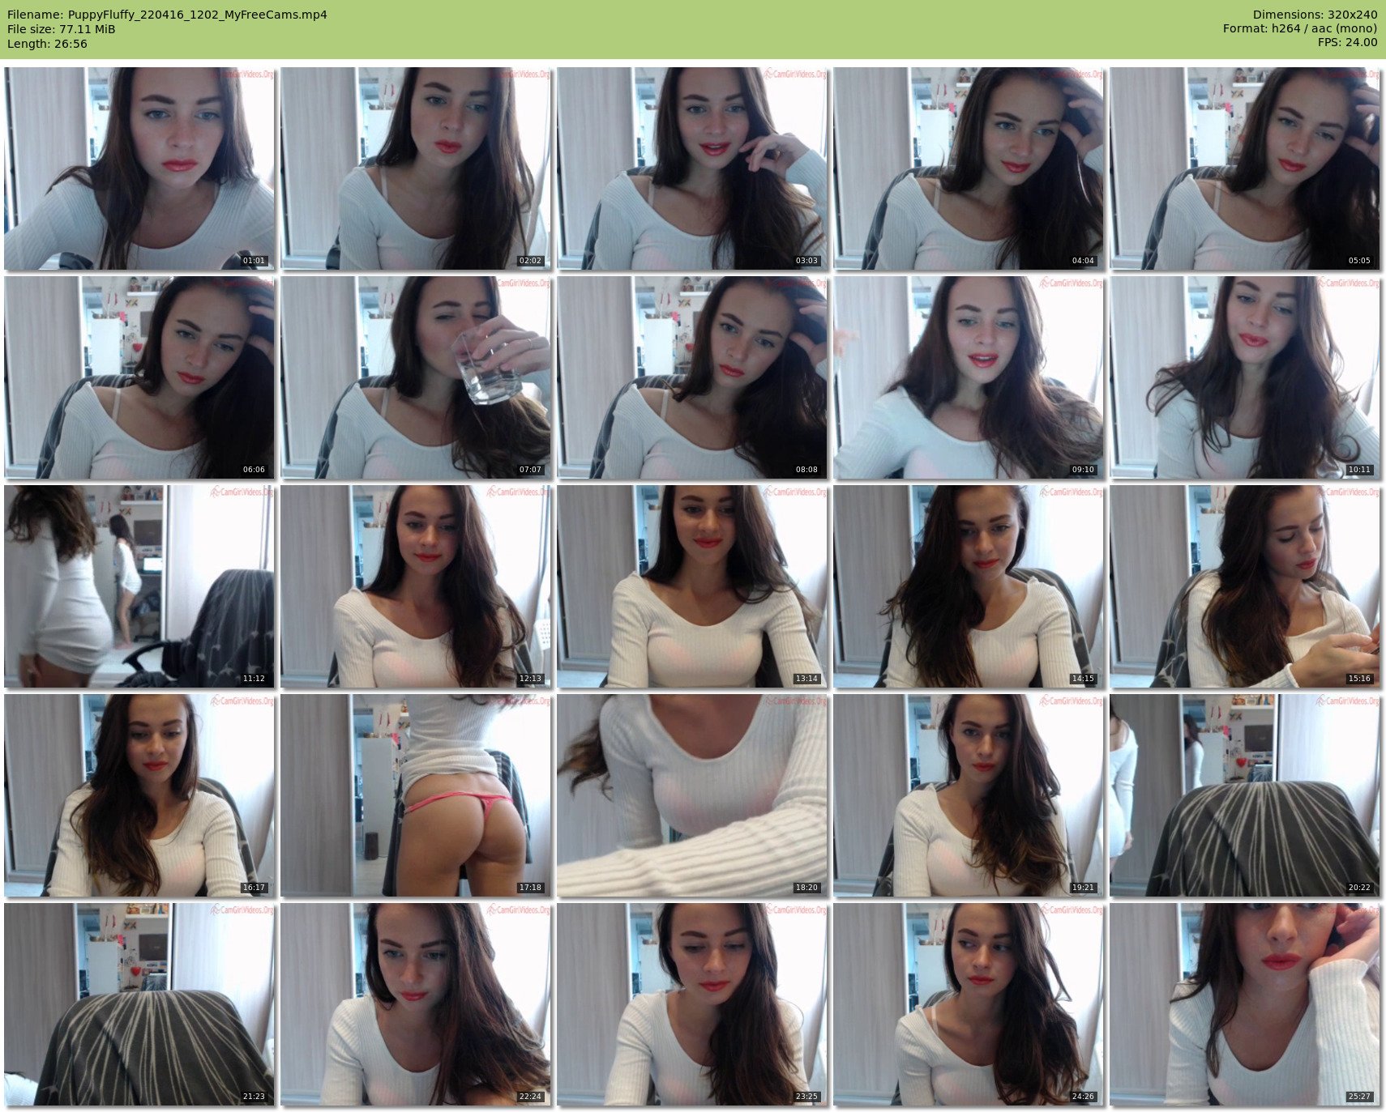Open the thumbnail marked 09:10

(969, 377)
